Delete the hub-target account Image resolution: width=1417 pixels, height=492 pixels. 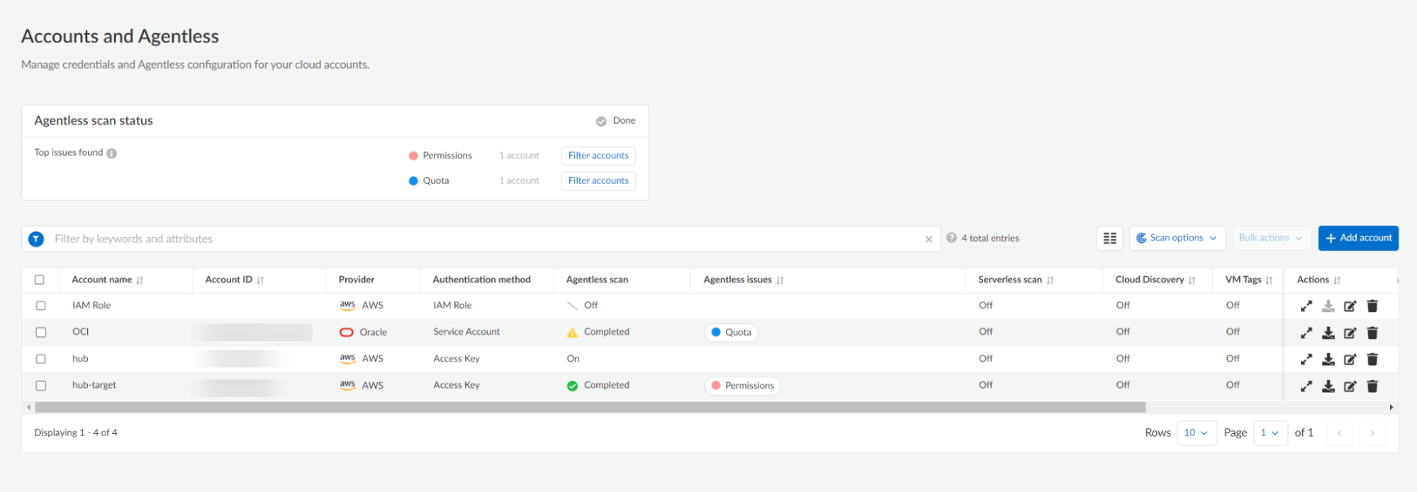1372,386
